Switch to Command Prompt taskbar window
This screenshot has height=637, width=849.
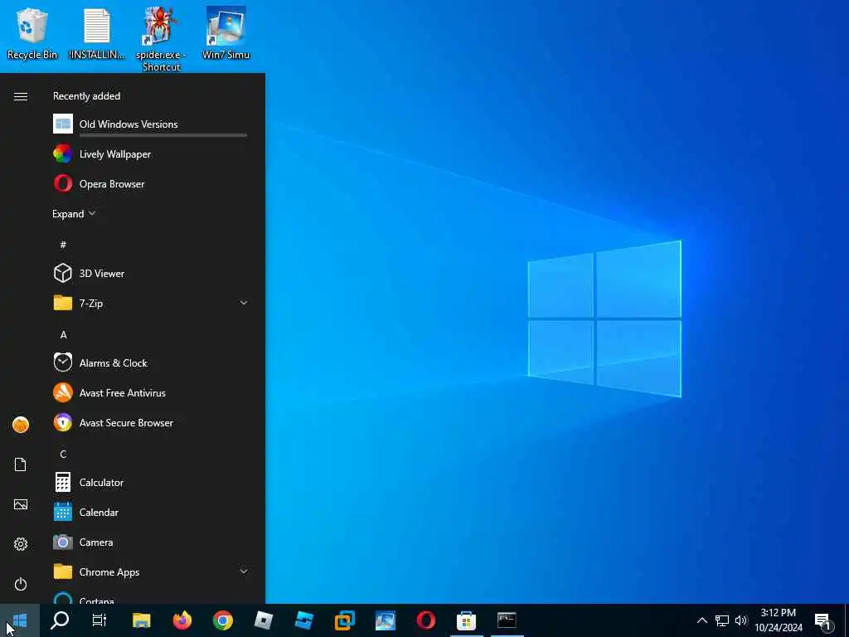pos(507,620)
